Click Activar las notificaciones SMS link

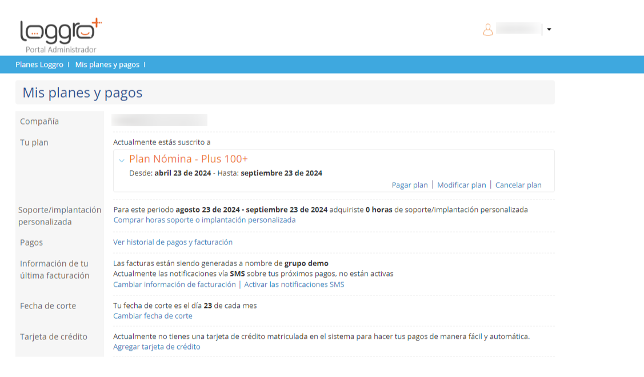(294, 284)
